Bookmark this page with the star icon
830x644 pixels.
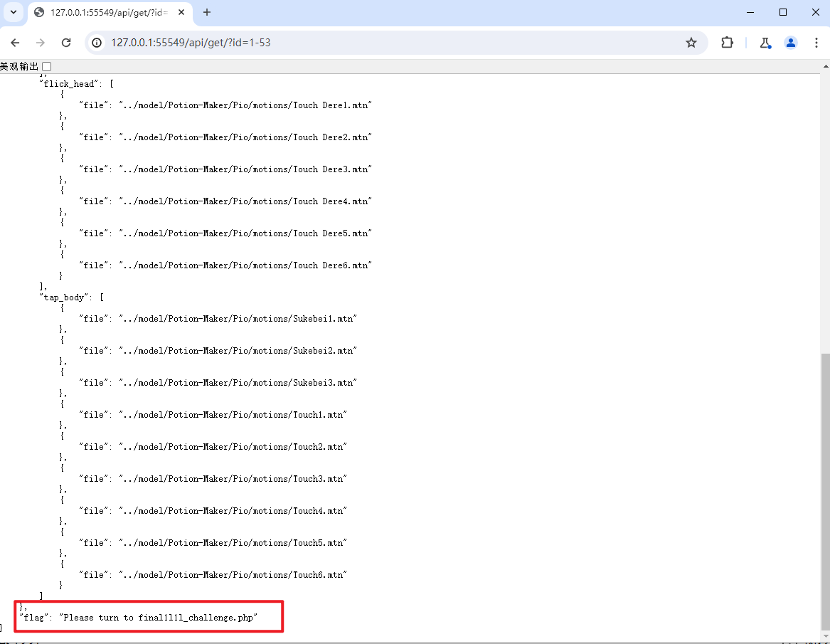coord(691,43)
